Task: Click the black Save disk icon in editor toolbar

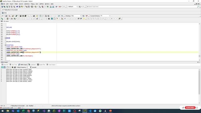Action: (20, 16)
